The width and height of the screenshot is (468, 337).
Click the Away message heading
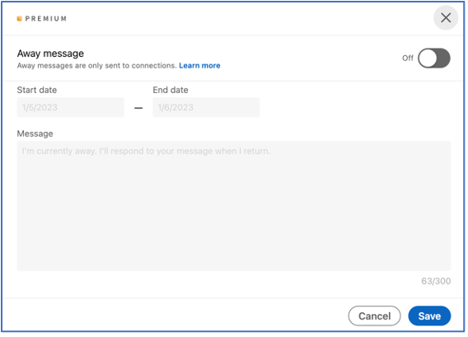(50, 54)
